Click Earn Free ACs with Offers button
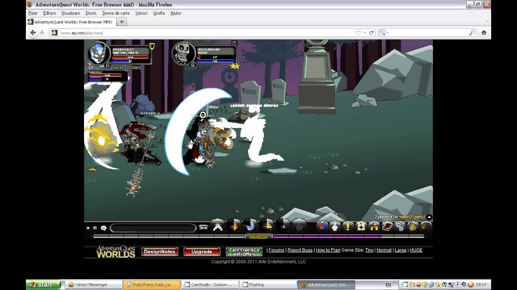This screenshot has height=290, width=517. pyautogui.click(x=244, y=252)
